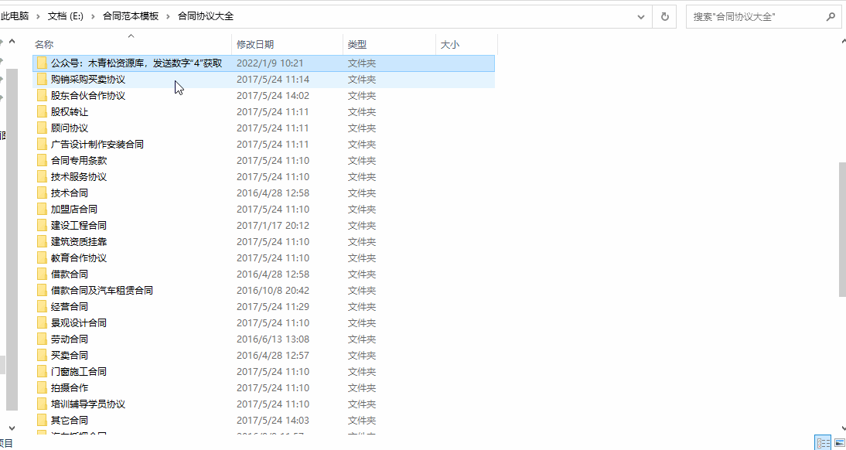The width and height of the screenshot is (846, 450).
Task: Click the 文件夹 type cell of 技术合同
Action: pos(361,193)
